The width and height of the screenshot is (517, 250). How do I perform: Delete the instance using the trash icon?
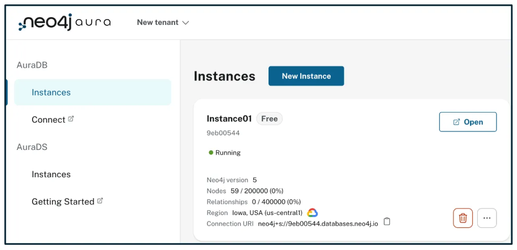(x=462, y=218)
